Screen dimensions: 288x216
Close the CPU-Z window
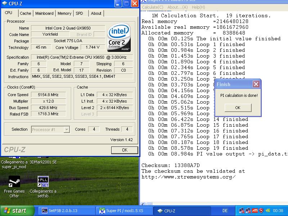point(135,4)
